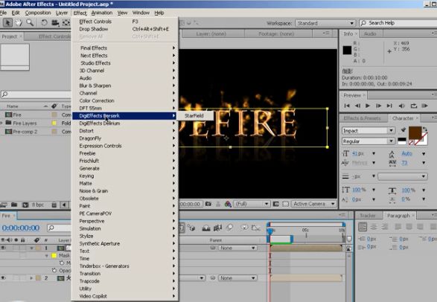The image size is (437, 302).
Task: Click the eyedropper in Character panel
Action: coord(403,130)
